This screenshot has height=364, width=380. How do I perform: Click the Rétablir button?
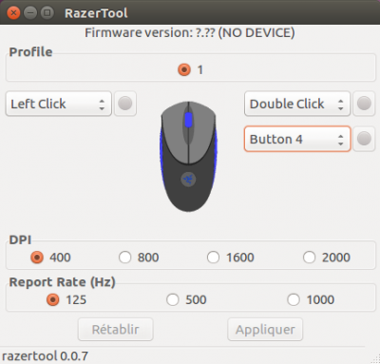tap(116, 330)
